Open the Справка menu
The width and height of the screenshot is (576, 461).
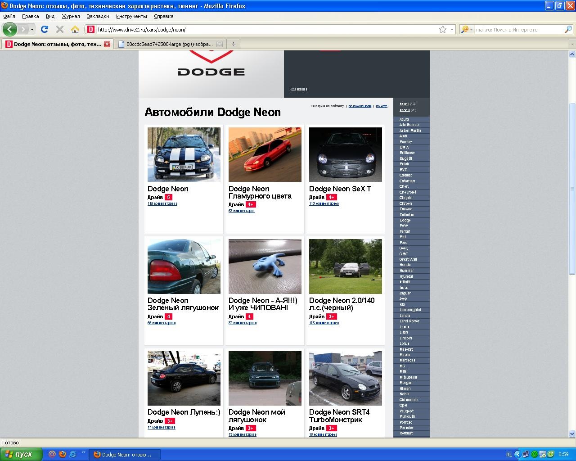(x=163, y=16)
